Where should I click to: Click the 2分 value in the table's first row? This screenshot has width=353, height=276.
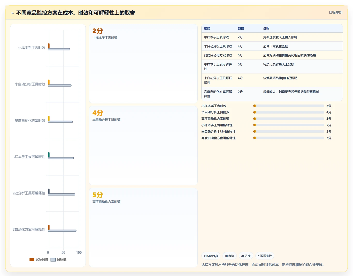240,37
